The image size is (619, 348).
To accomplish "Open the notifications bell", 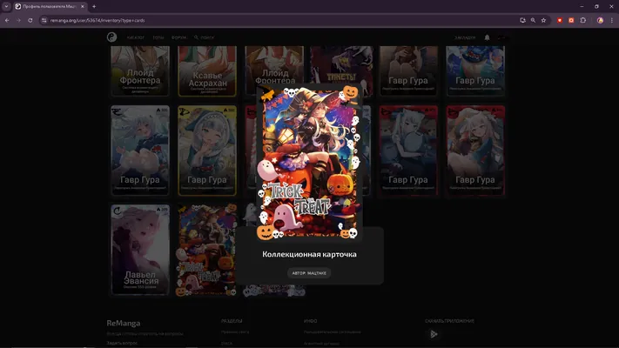I will [x=487, y=37].
